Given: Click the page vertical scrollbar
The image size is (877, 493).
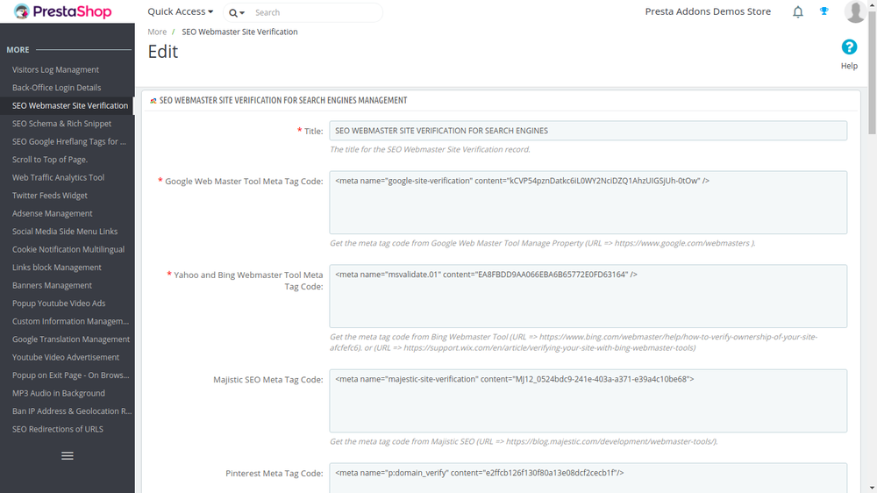Looking at the screenshot, I should click(872, 73).
